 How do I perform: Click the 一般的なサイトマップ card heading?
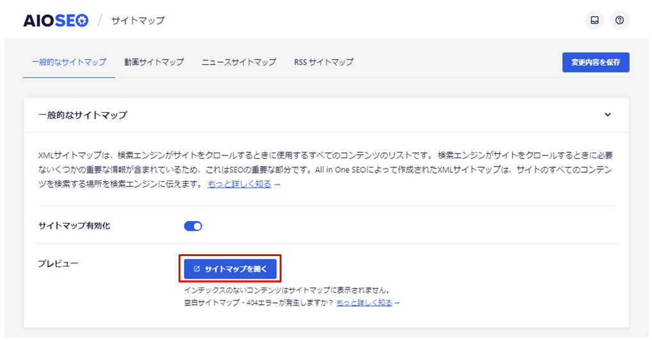pyautogui.click(x=83, y=115)
